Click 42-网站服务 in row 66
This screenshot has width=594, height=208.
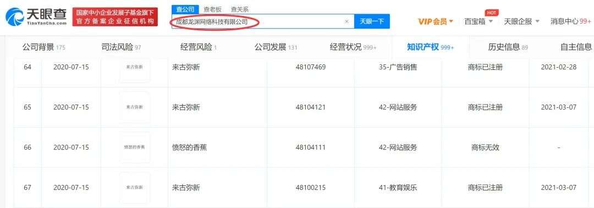pos(398,147)
